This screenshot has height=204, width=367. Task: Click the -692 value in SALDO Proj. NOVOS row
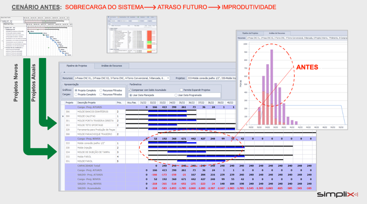(183, 184)
